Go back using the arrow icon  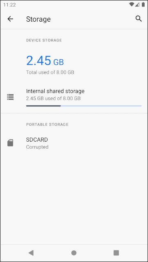(x=10, y=19)
